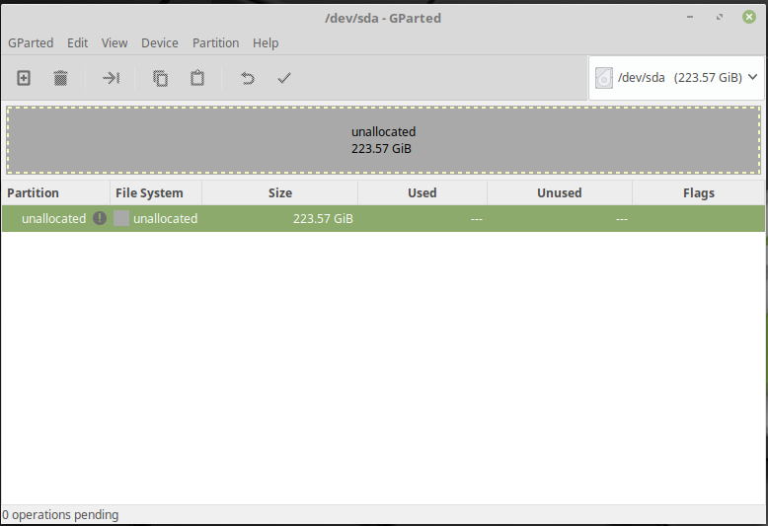768x526 pixels.
Task: Open the Partition menu
Action: [215, 42]
